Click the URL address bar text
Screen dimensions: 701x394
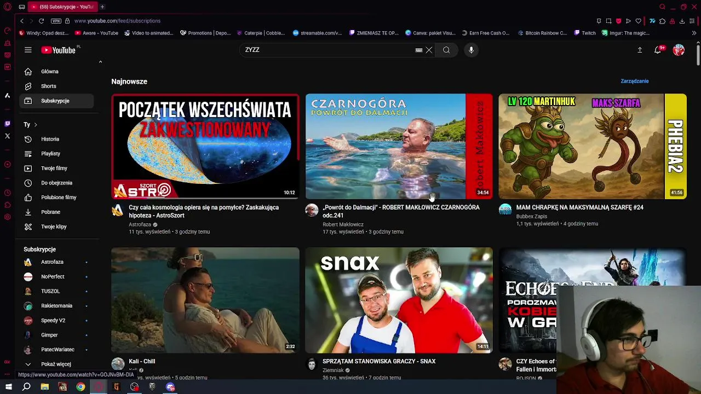(117, 21)
